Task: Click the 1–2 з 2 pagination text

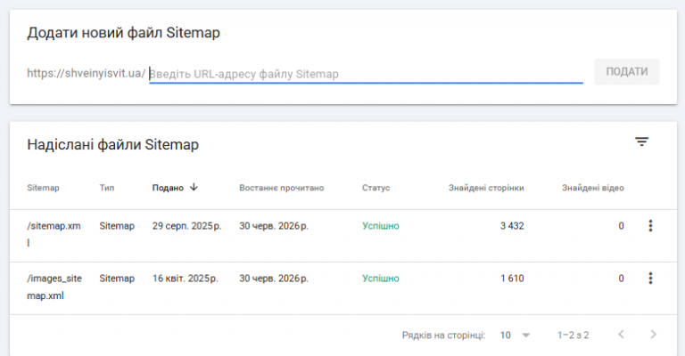Action: coord(573,335)
